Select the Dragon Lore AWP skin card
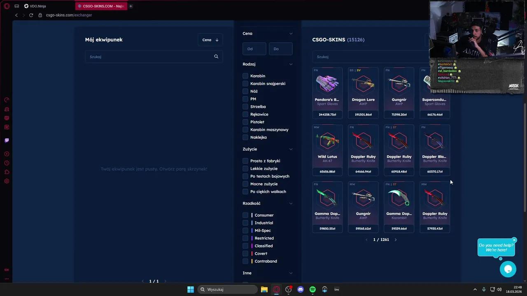The height and width of the screenshot is (296, 527). tap(363, 93)
